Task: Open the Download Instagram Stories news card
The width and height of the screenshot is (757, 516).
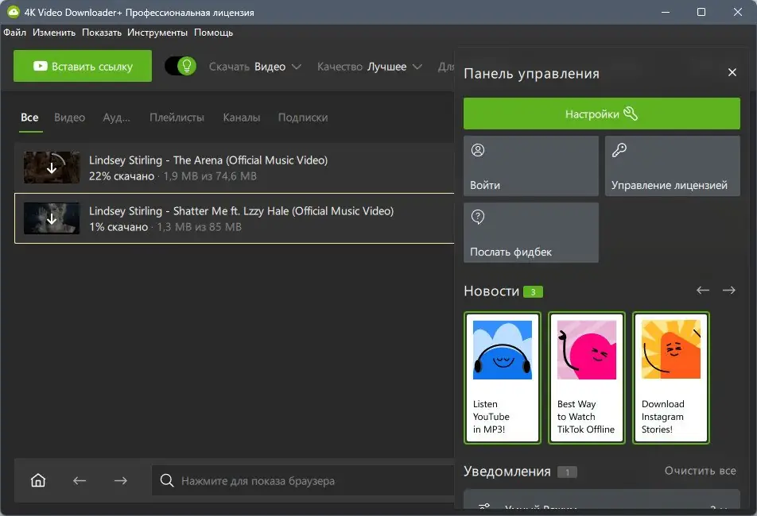Action: click(x=670, y=377)
